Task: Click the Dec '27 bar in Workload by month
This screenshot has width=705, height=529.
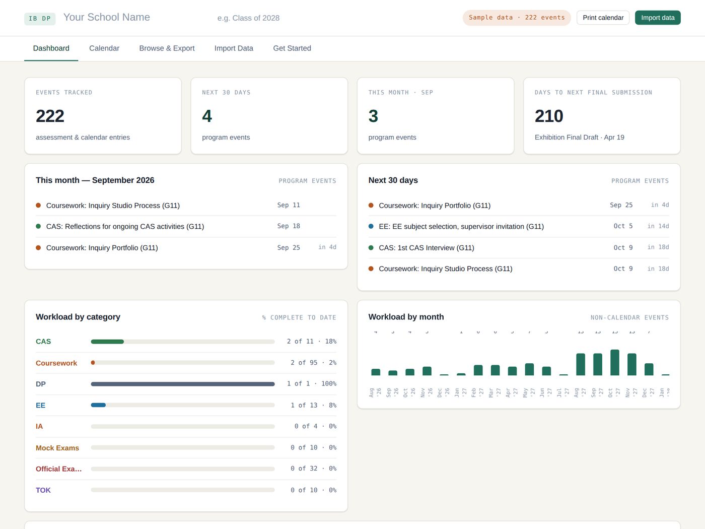Action: coord(649,370)
